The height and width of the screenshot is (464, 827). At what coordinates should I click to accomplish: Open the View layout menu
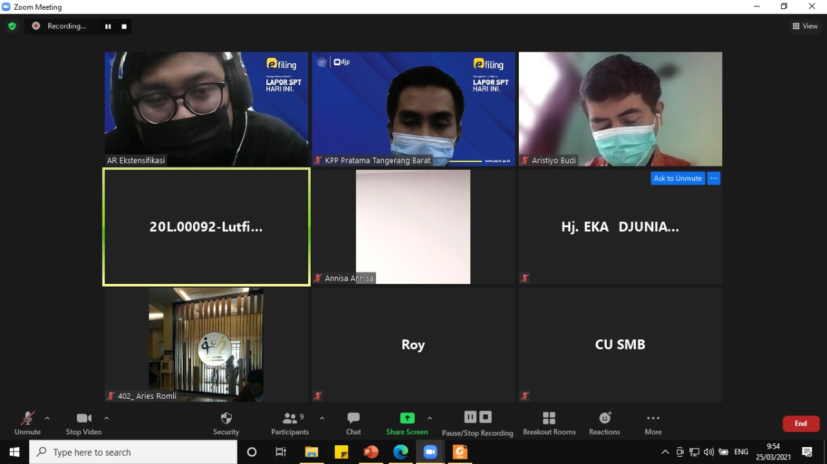click(805, 26)
